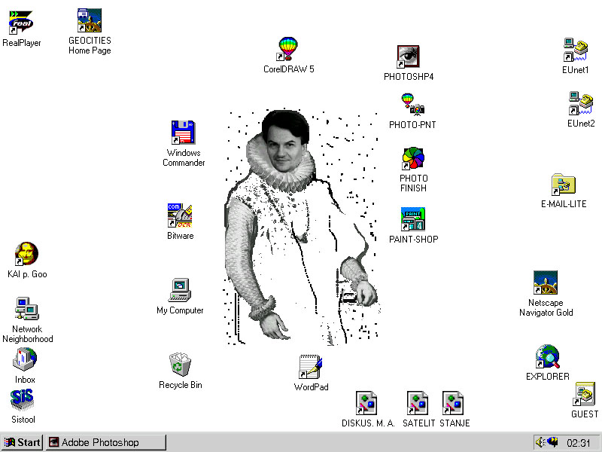Viewport: 602px width, 452px height.
Task: Select the RealPlayer desktop shortcut
Action: (x=21, y=23)
